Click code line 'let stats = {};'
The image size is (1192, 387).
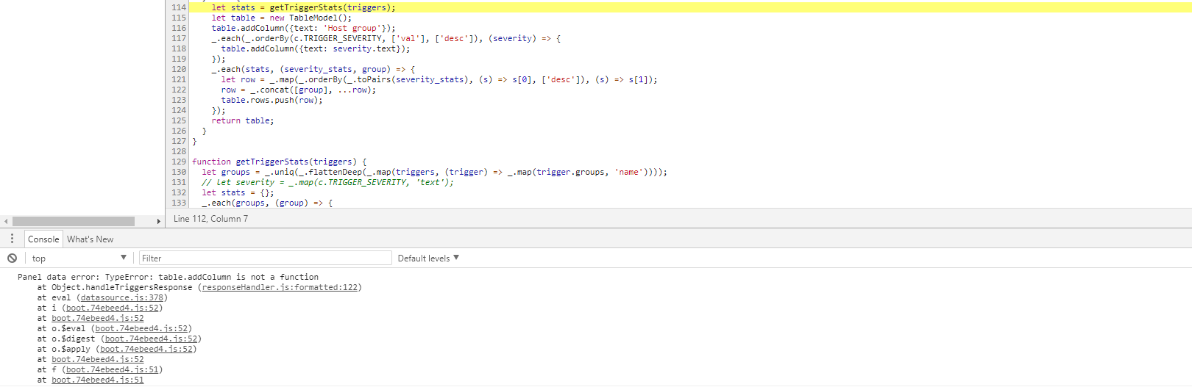(238, 192)
